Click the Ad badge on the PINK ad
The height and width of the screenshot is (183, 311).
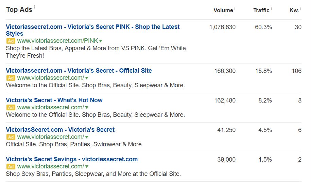11,41
